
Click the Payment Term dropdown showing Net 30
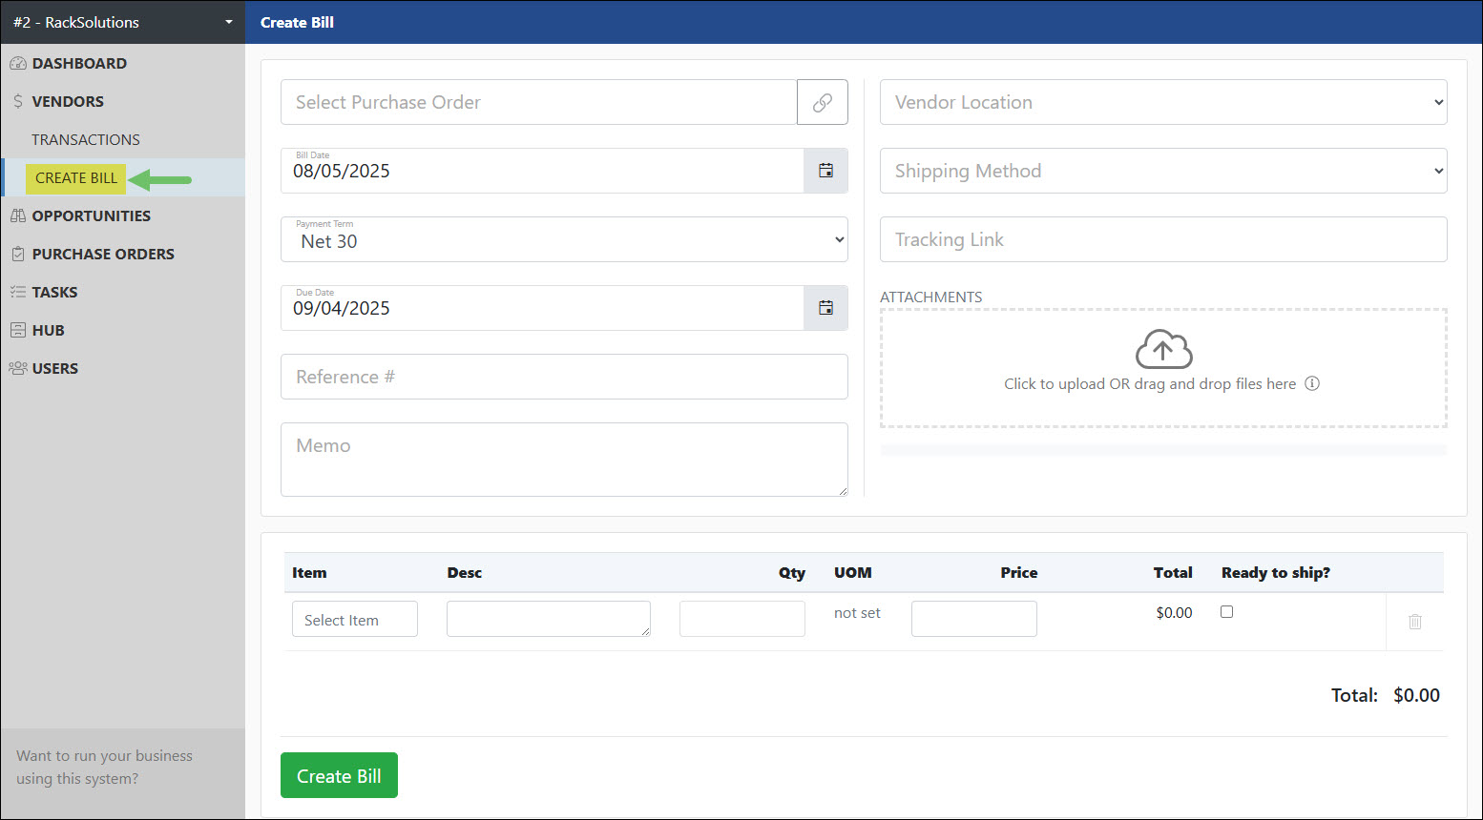[x=563, y=239]
